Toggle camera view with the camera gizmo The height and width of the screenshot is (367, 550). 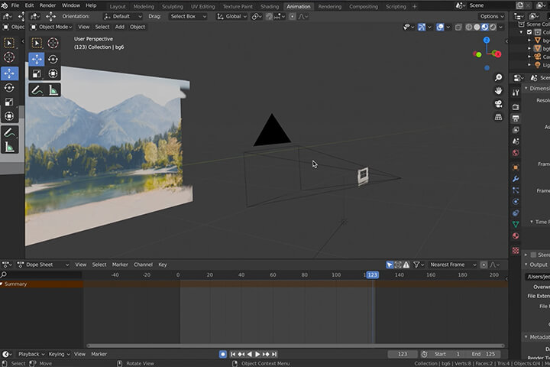(498, 104)
